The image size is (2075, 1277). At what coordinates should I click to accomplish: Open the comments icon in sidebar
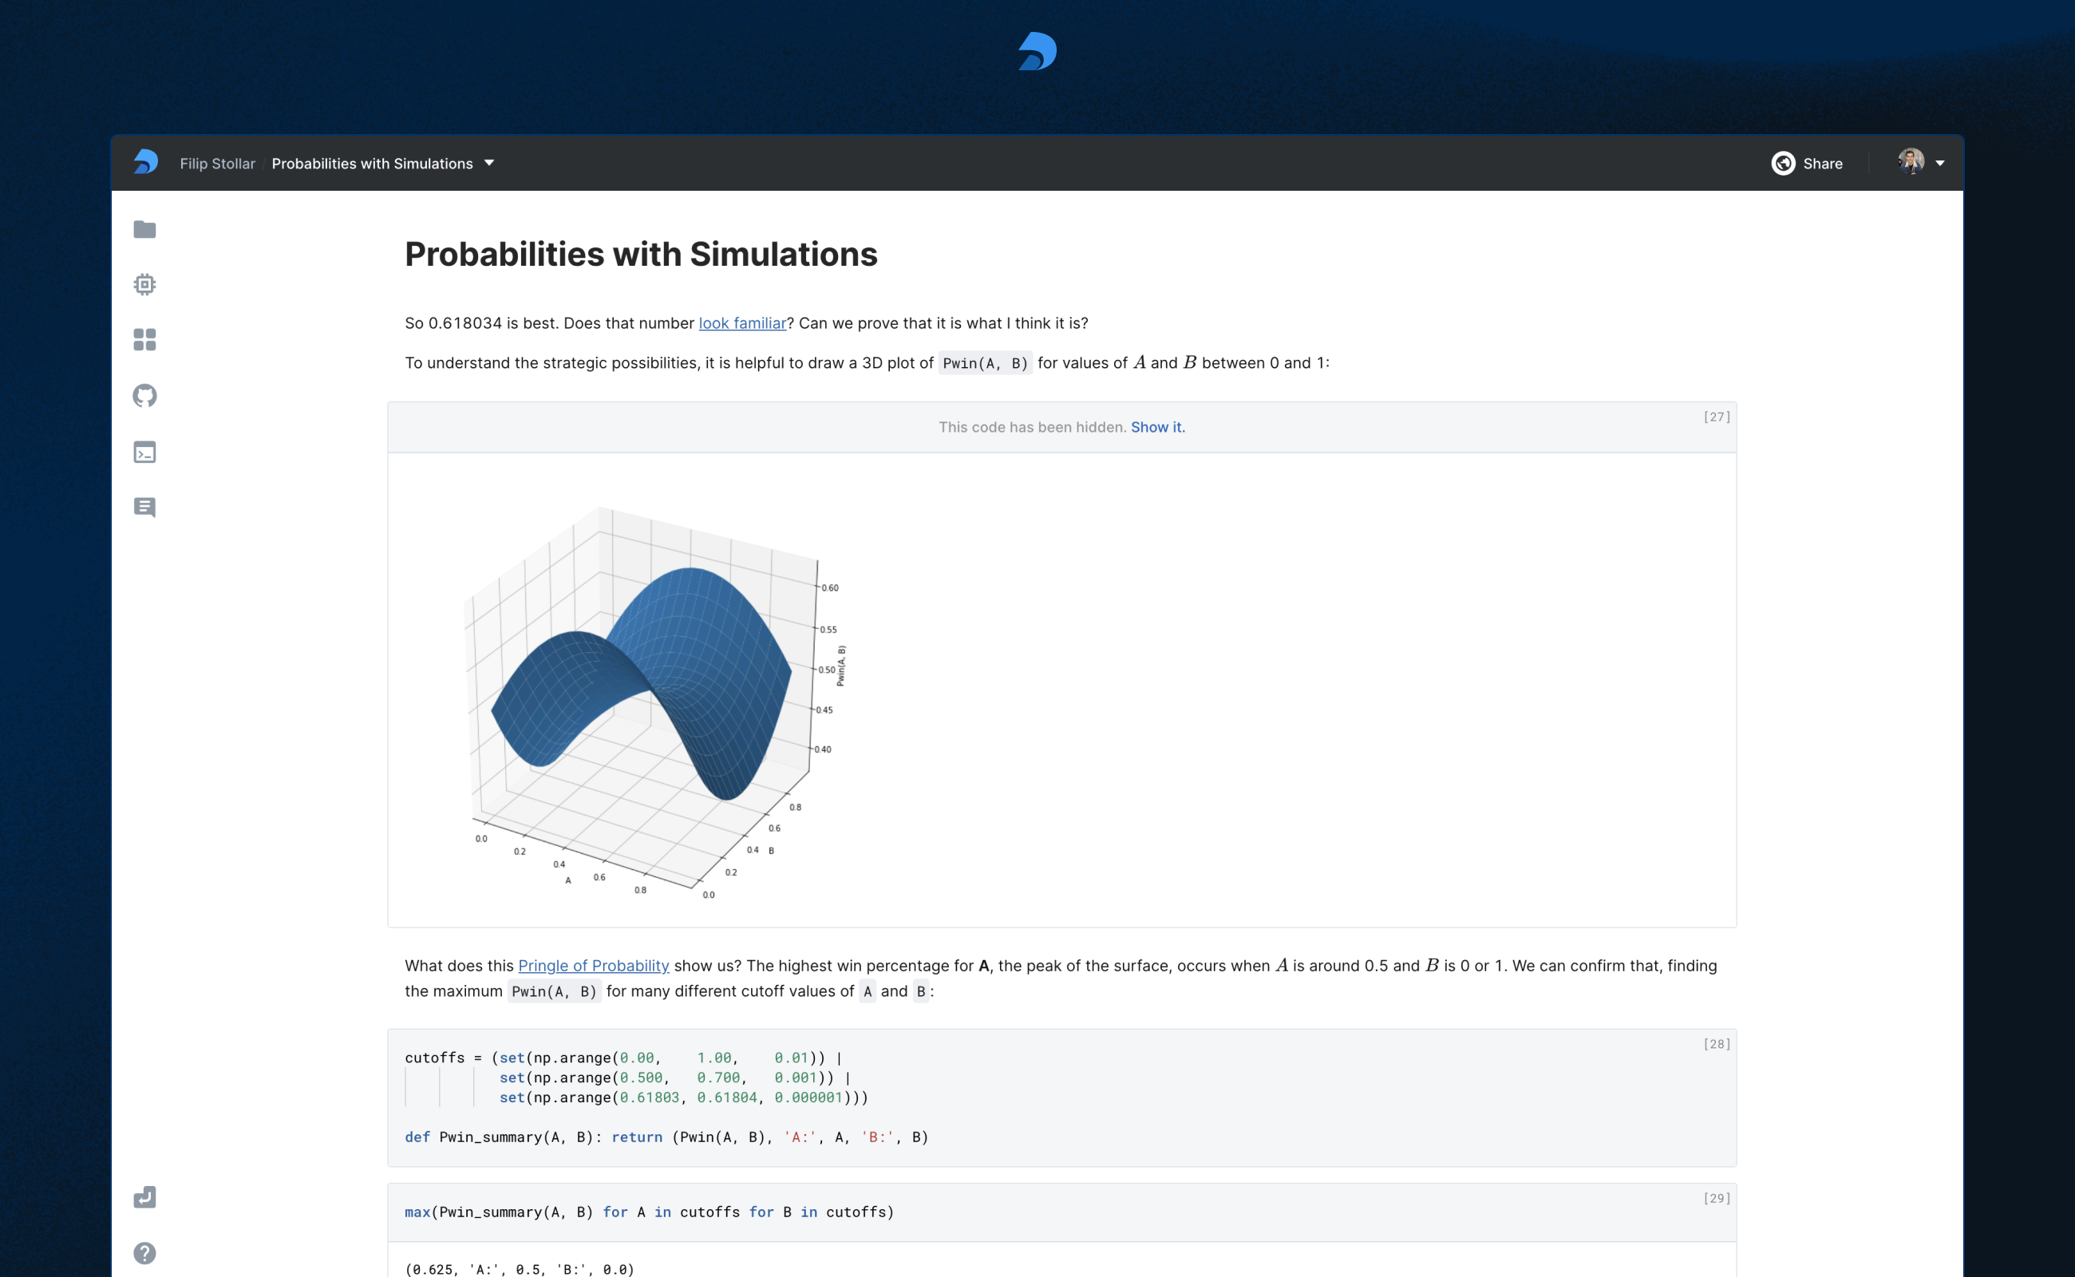(x=144, y=507)
